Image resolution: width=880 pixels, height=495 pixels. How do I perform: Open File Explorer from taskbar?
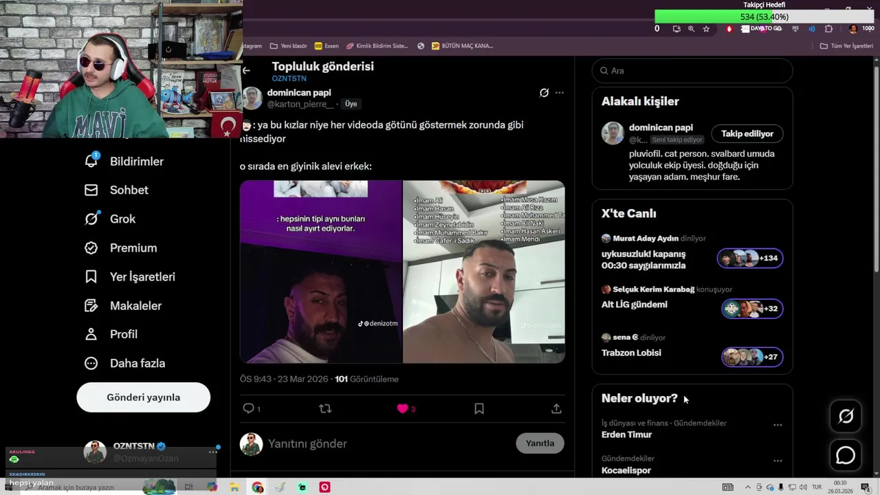234,487
